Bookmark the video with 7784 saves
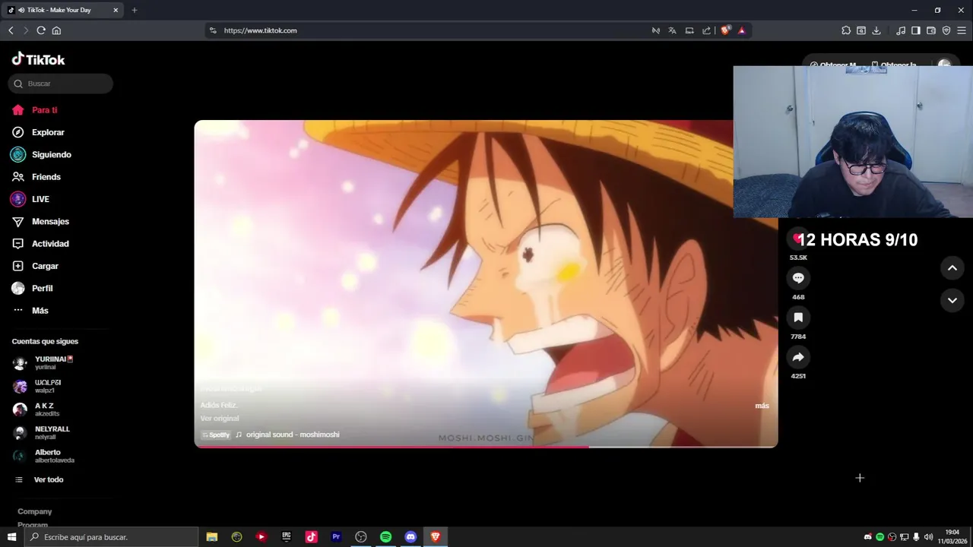Screen dimensions: 973x547 798,318
